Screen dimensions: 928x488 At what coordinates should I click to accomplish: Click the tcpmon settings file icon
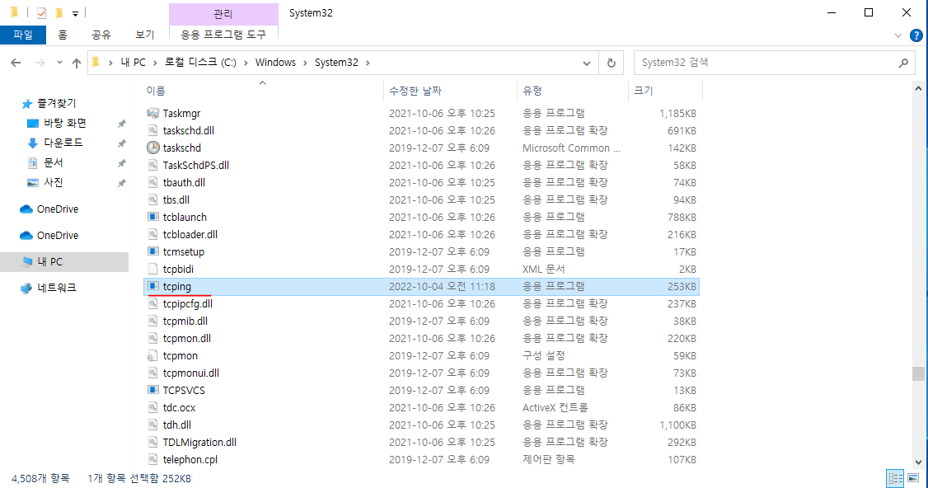click(x=152, y=356)
